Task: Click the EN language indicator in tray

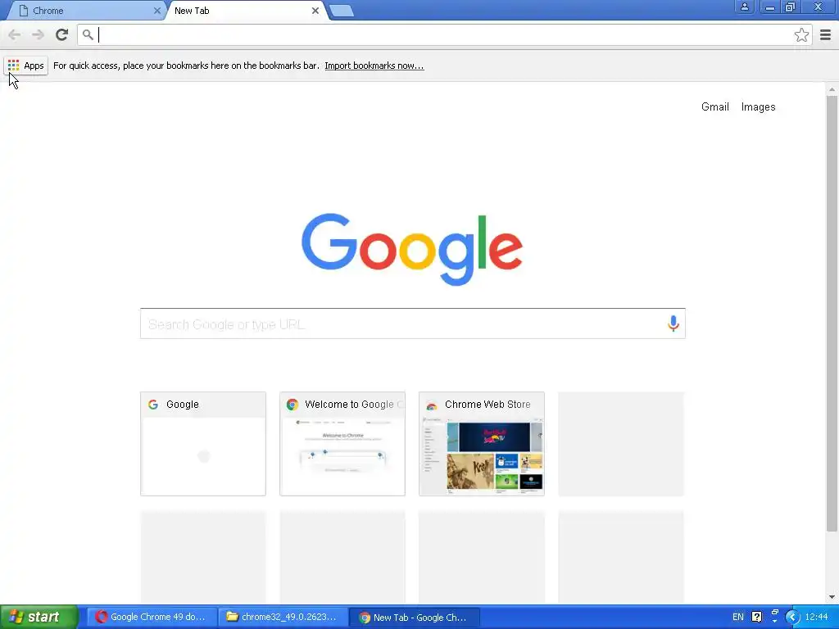Action: [738, 617]
